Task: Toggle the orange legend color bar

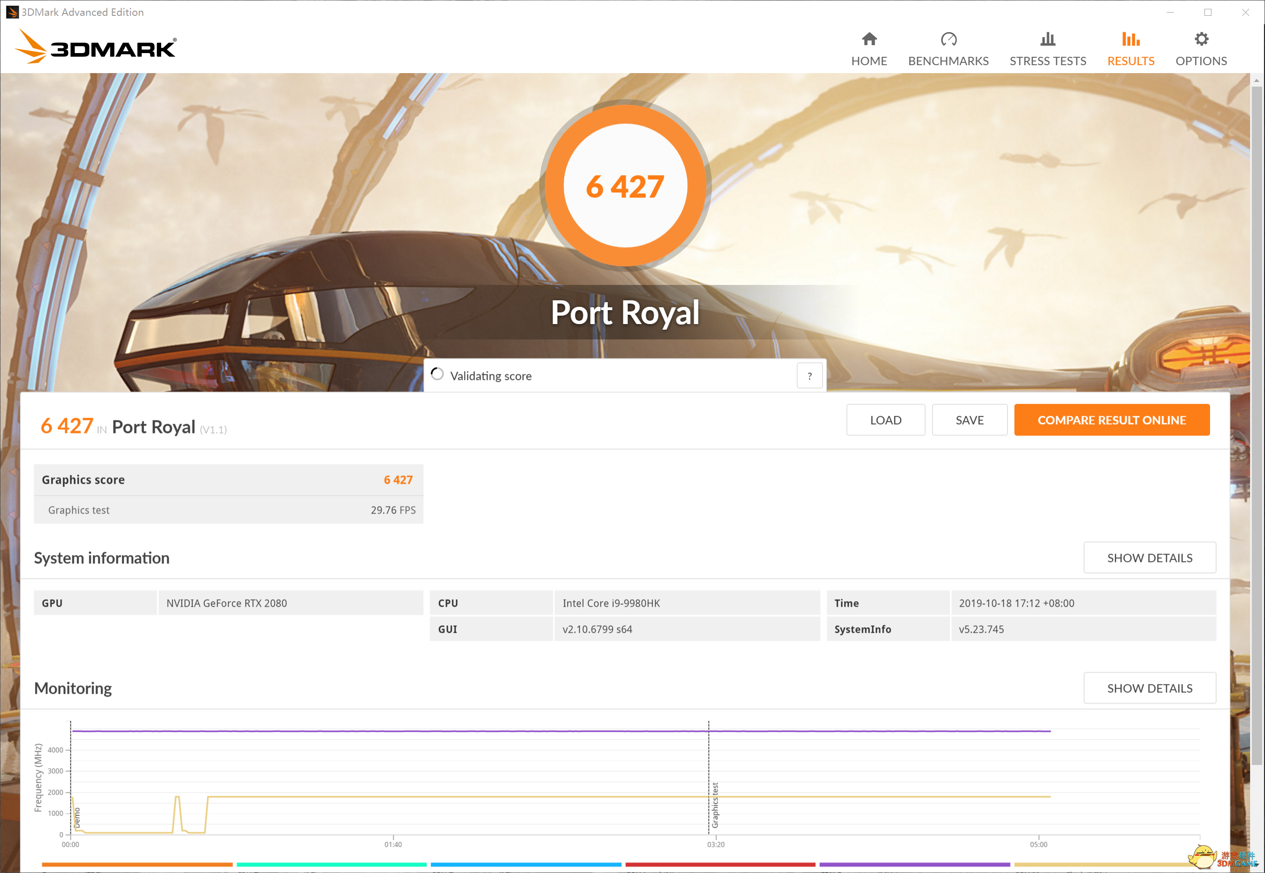Action: click(x=137, y=864)
